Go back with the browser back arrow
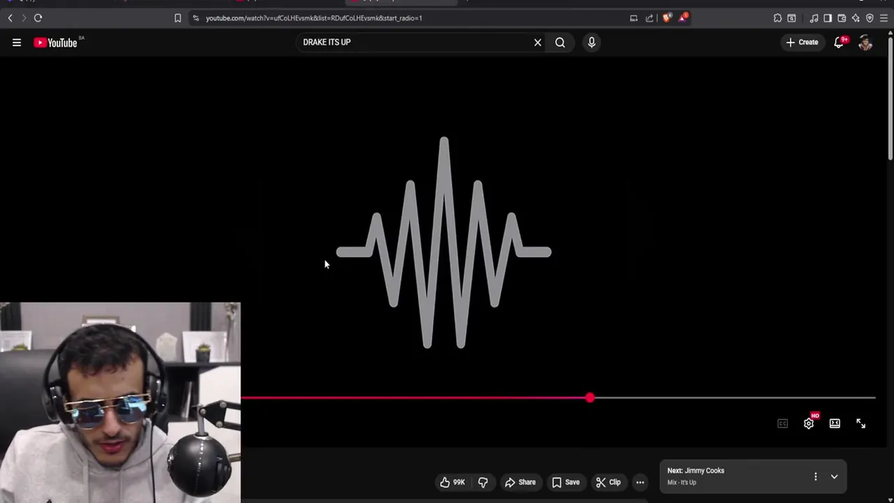This screenshot has width=894, height=503. [x=10, y=17]
